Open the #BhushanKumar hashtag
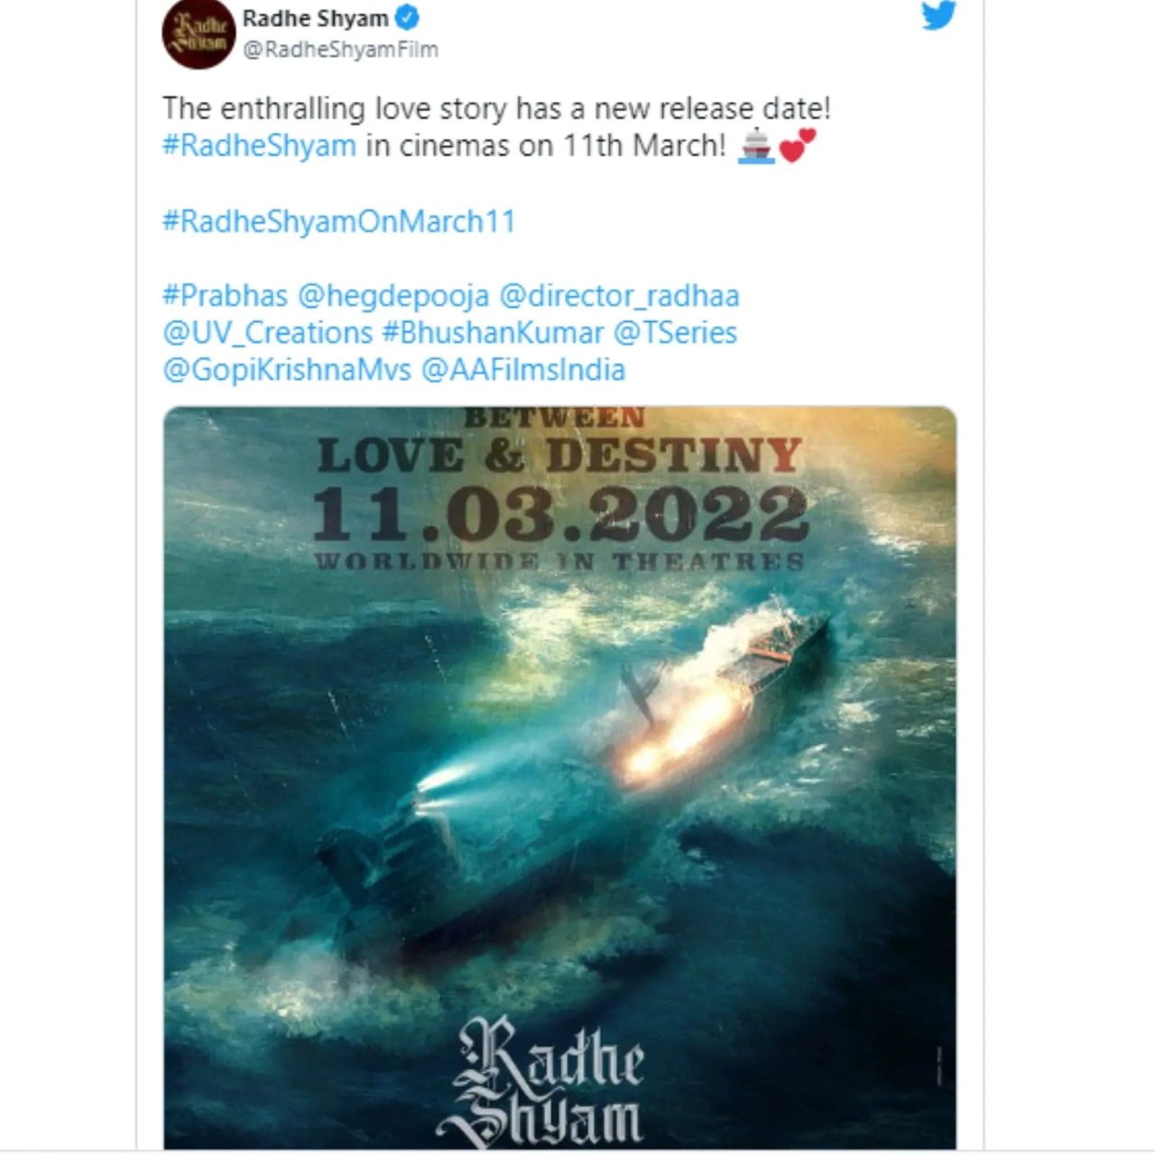The width and height of the screenshot is (1155, 1155). (x=493, y=333)
